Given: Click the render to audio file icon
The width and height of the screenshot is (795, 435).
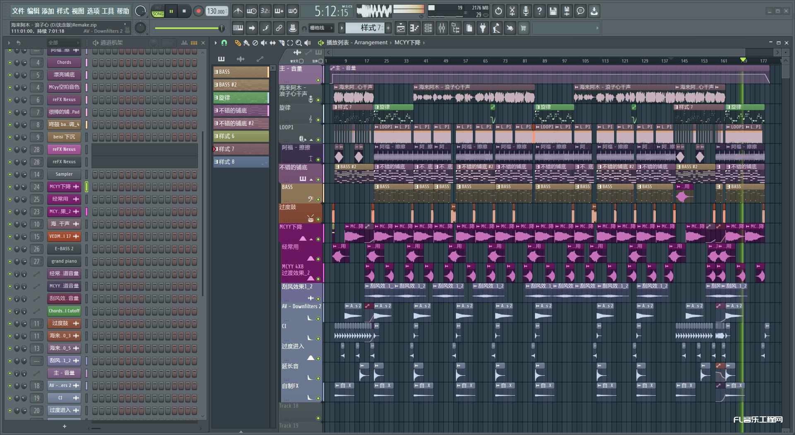Looking at the screenshot, I should pyautogui.click(x=567, y=11).
